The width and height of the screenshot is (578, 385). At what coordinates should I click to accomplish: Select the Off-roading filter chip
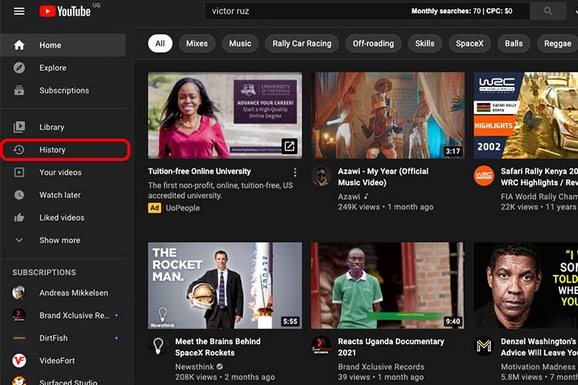point(373,43)
